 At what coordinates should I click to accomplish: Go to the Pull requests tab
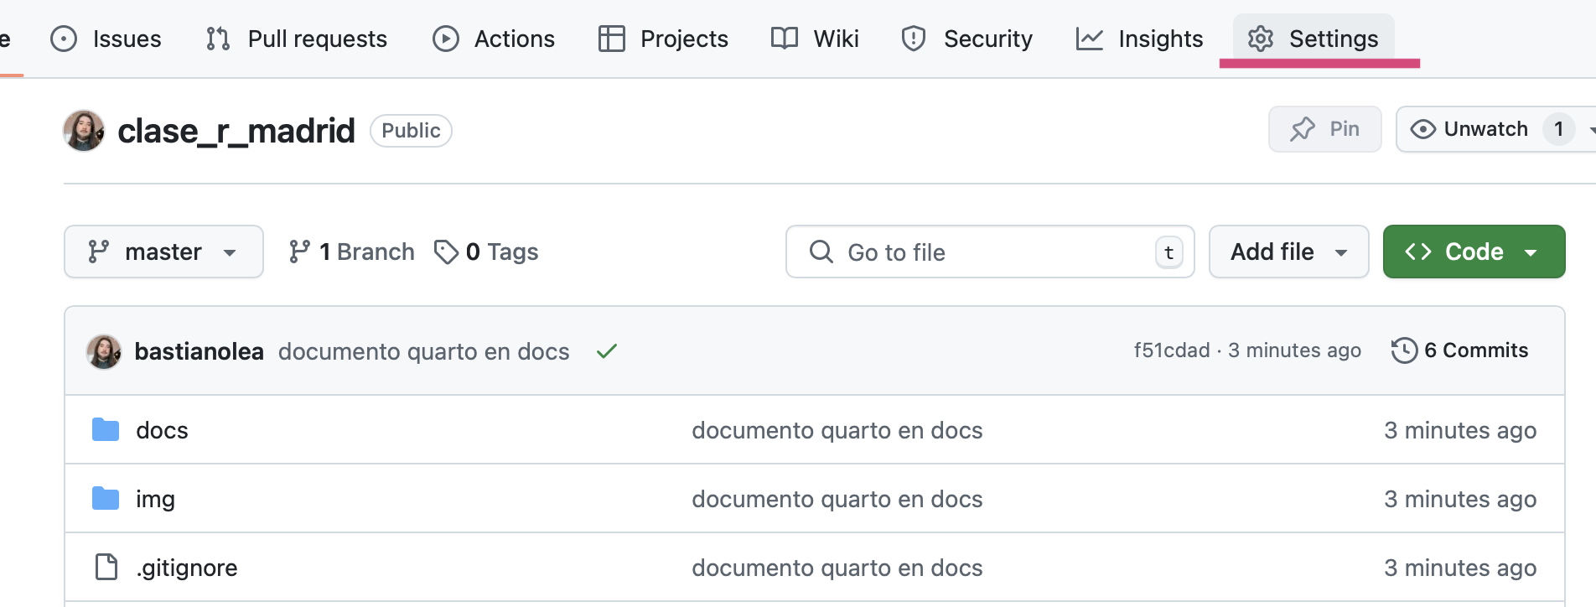coord(297,39)
